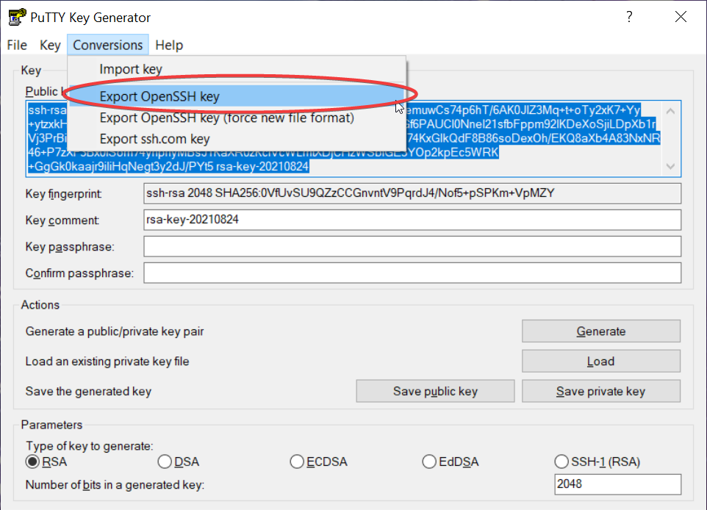
Task: Click the 'Key fingerprint:' label
Action: [64, 194]
